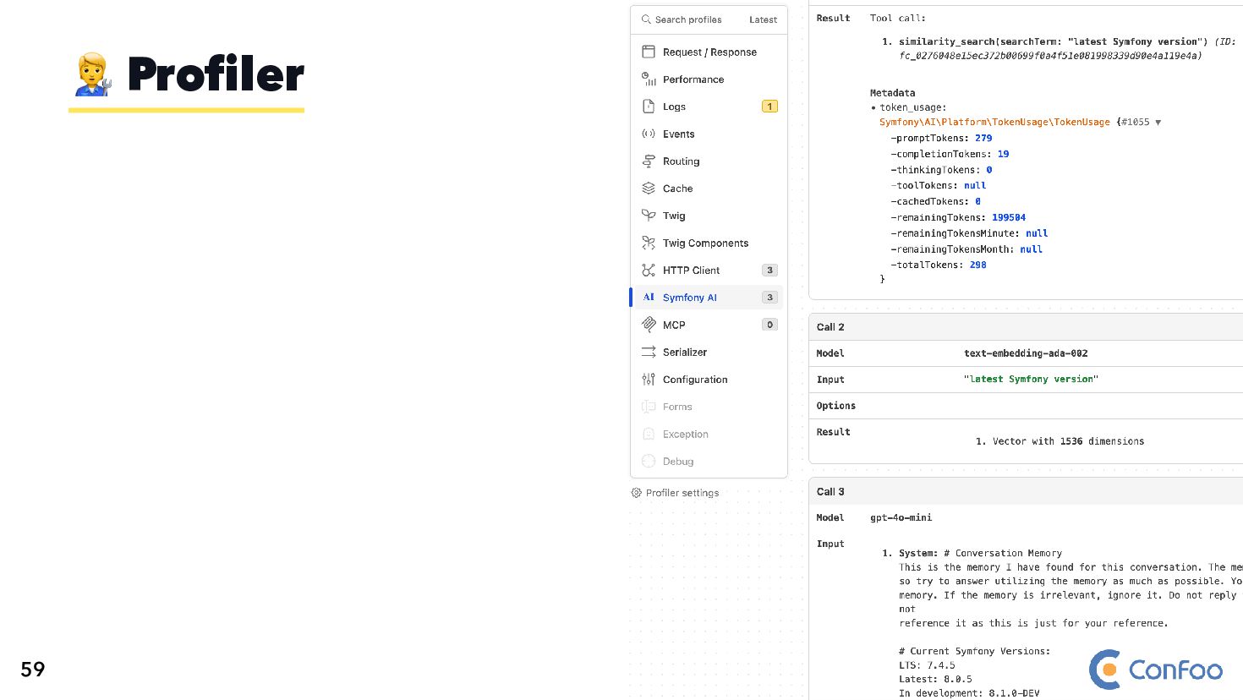Open the Serializer panel
The image size is (1243, 700).
(x=709, y=352)
